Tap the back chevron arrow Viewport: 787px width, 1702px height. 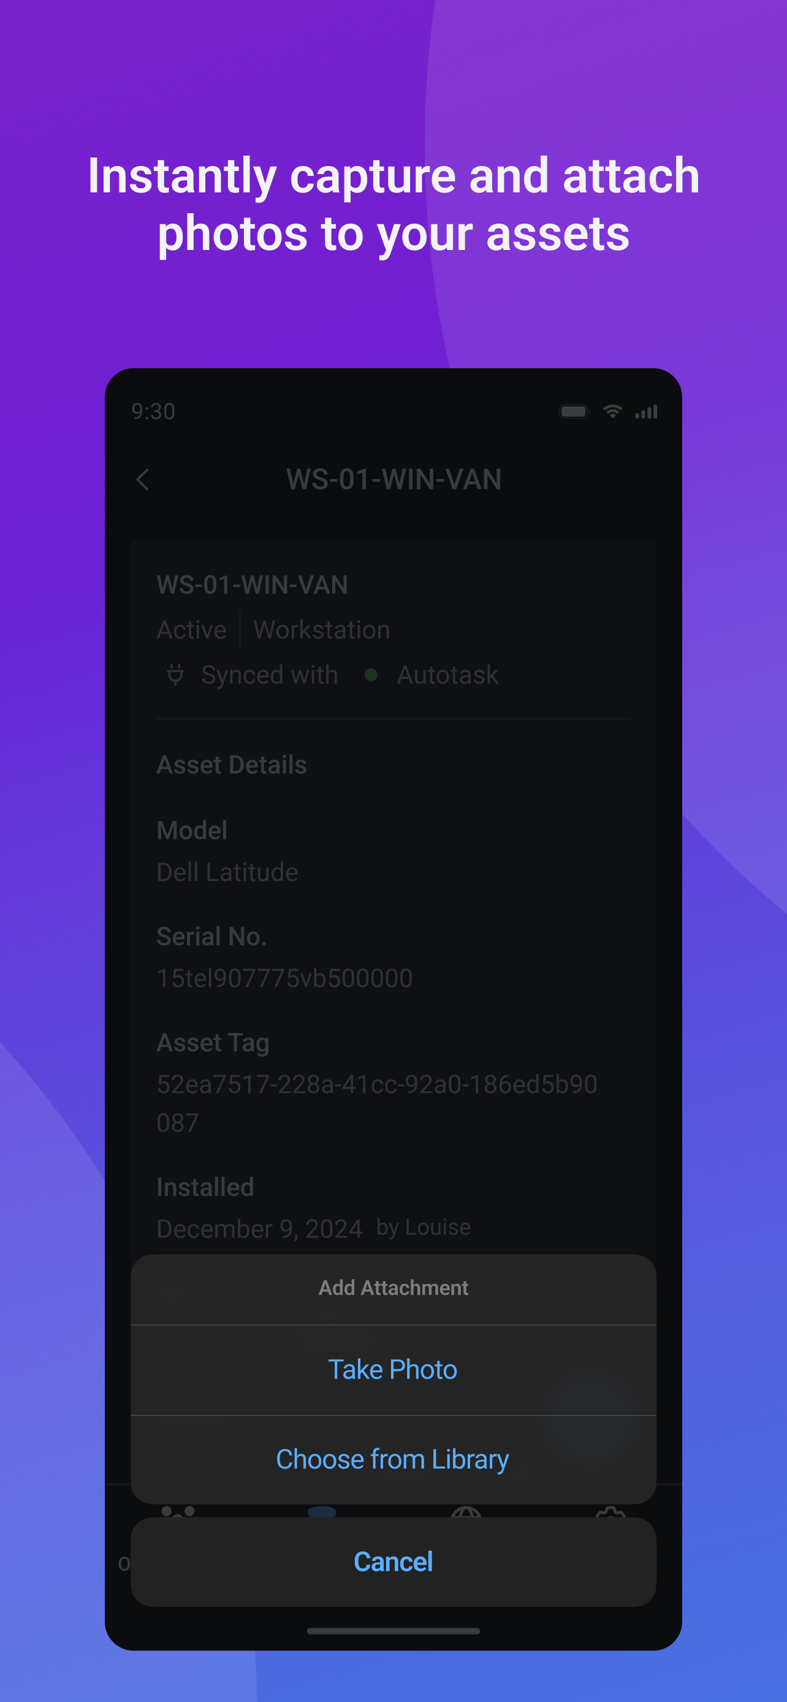pyautogui.click(x=142, y=480)
